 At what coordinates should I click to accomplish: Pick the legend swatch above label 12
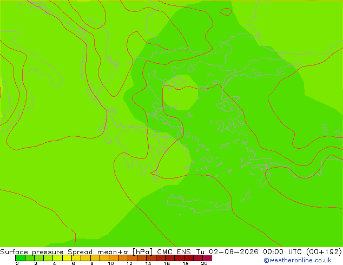click(x=133, y=258)
